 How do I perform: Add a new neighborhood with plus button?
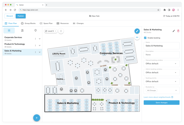[x=37, y=118]
